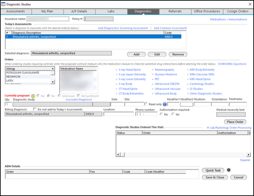Click the Add diagnosis button
Screen dimensions: 254x196
click(x=137, y=54)
